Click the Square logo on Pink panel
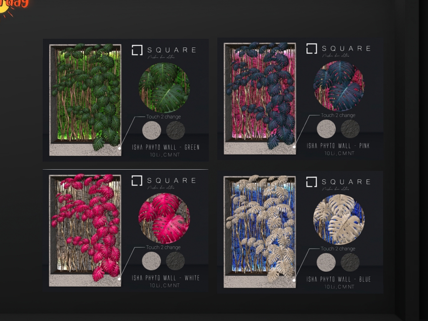 339,49
